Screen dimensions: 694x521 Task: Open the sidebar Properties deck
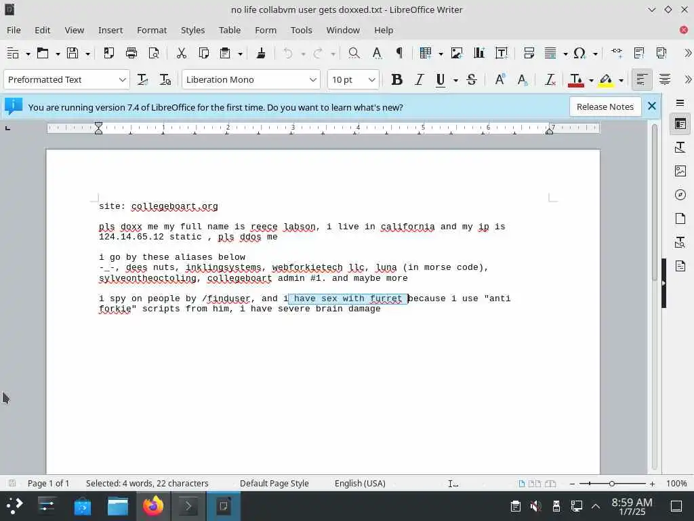click(680, 123)
